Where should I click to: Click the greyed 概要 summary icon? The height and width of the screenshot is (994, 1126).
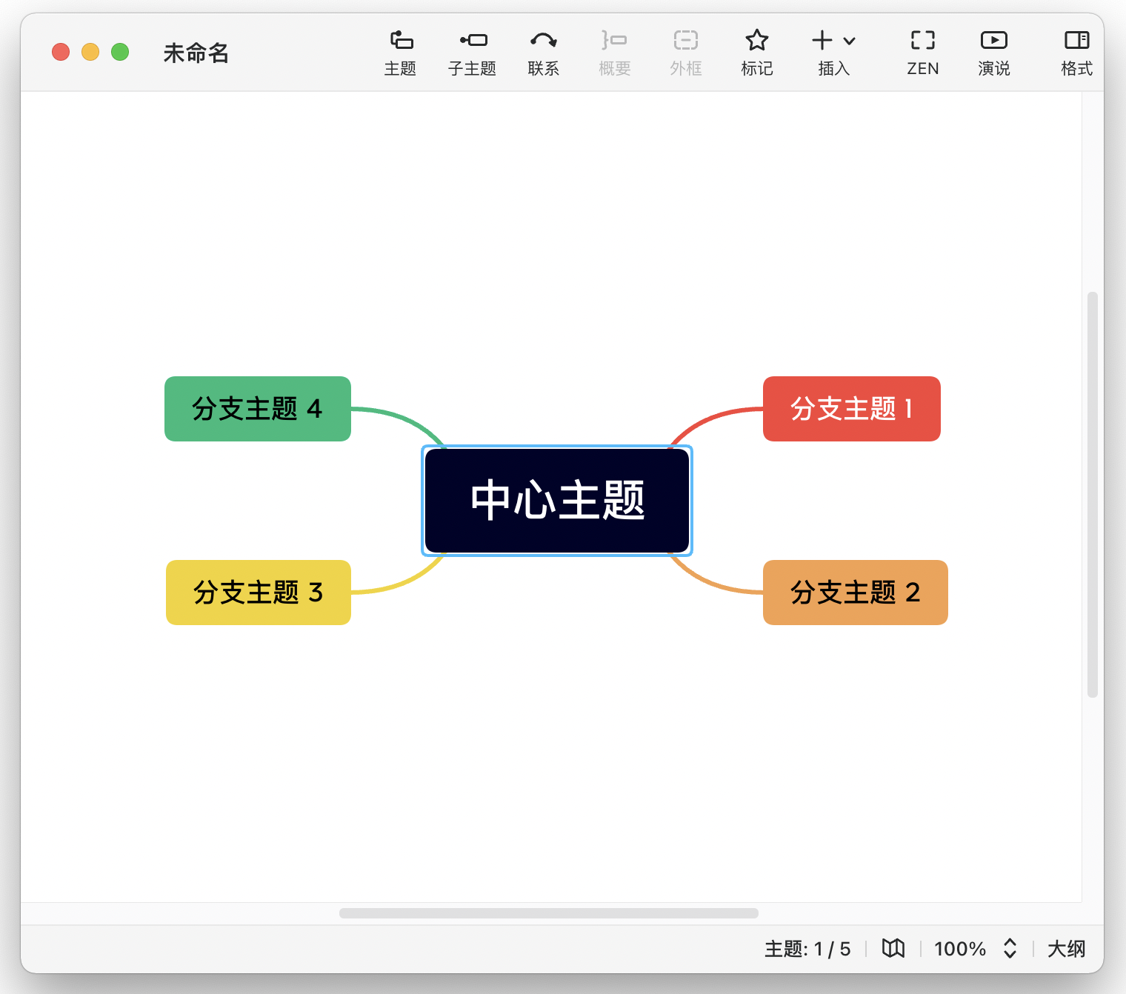click(x=614, y=41)
